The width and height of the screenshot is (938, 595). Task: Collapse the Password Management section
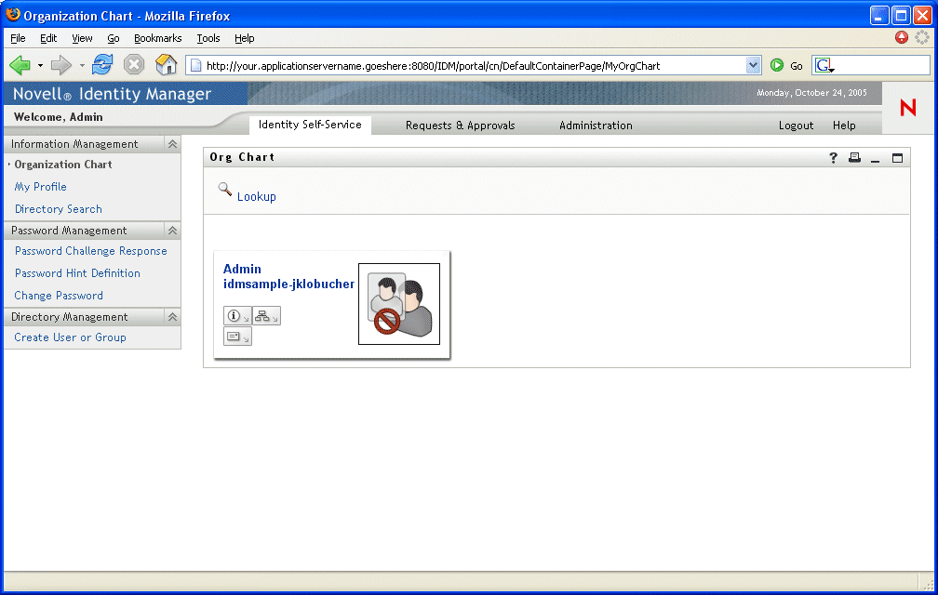(172, 231)
